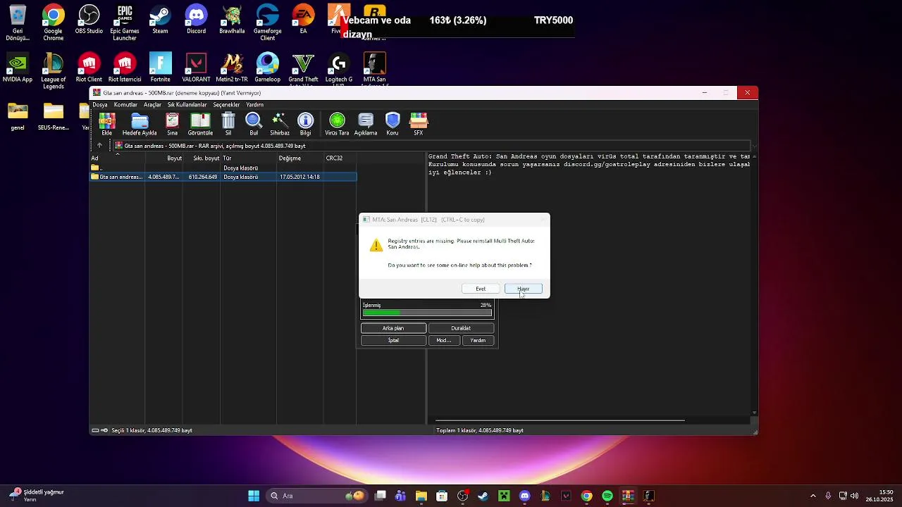Open the Sık Kullanılanlar menu
Viewport: 902px width, 507px height.
187,105
